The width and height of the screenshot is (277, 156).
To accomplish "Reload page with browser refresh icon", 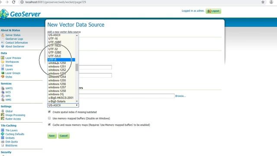I will point(13,2).
